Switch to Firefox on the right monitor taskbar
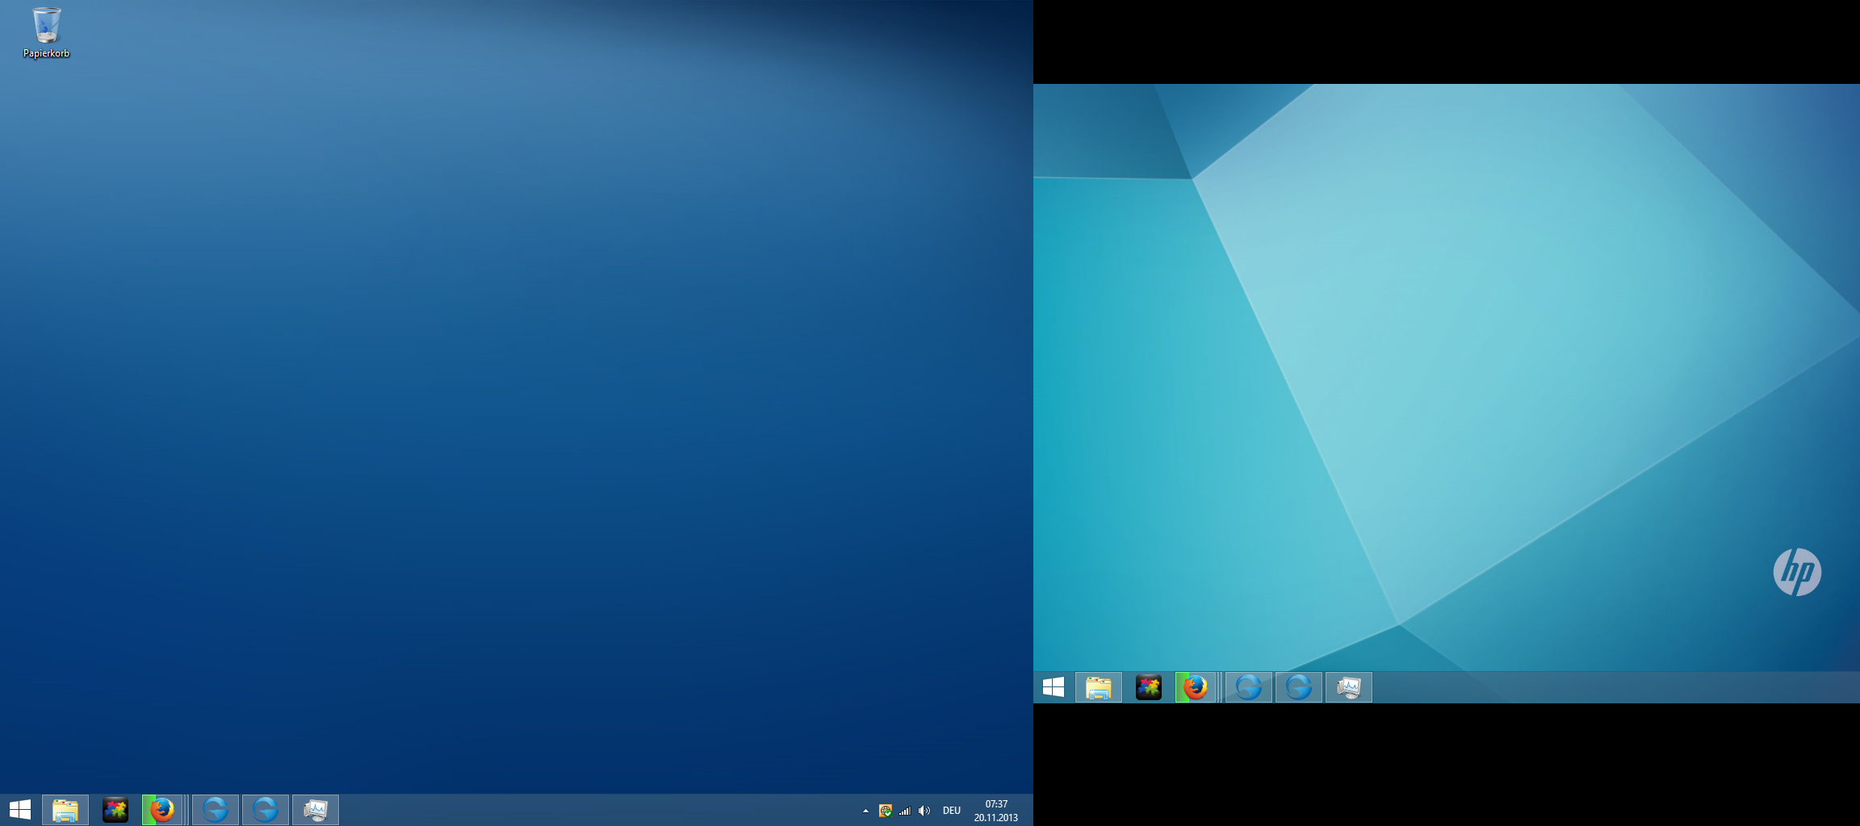This screenshot has height=826, width=1860. (1196, 687)
